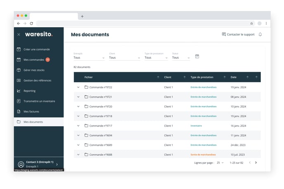
Task: Open the Client filter dropdown
Action: pyautogui.click(x=124, y=58)
